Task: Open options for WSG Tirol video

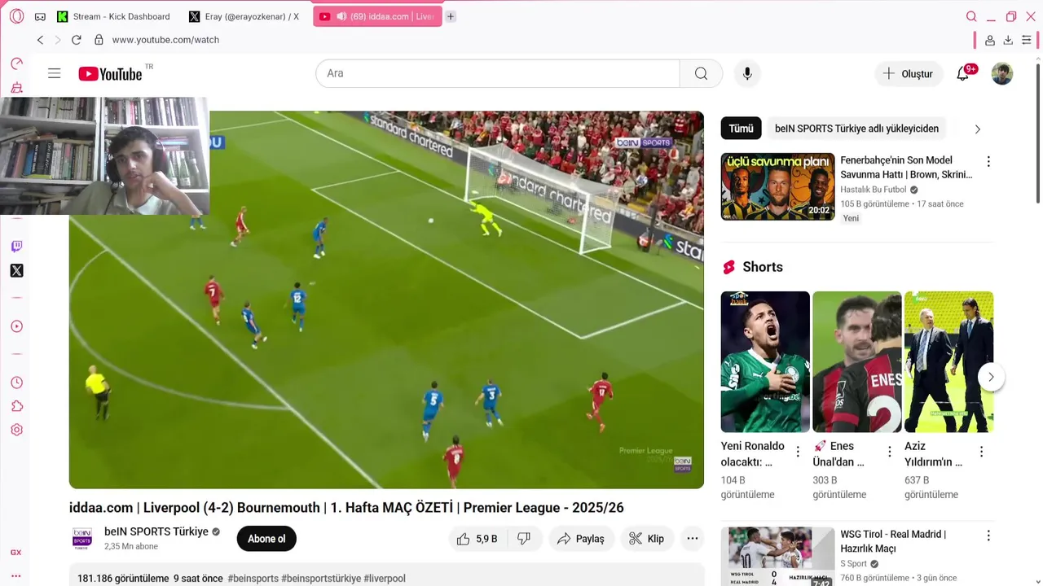Action: (x=988, y=536)
